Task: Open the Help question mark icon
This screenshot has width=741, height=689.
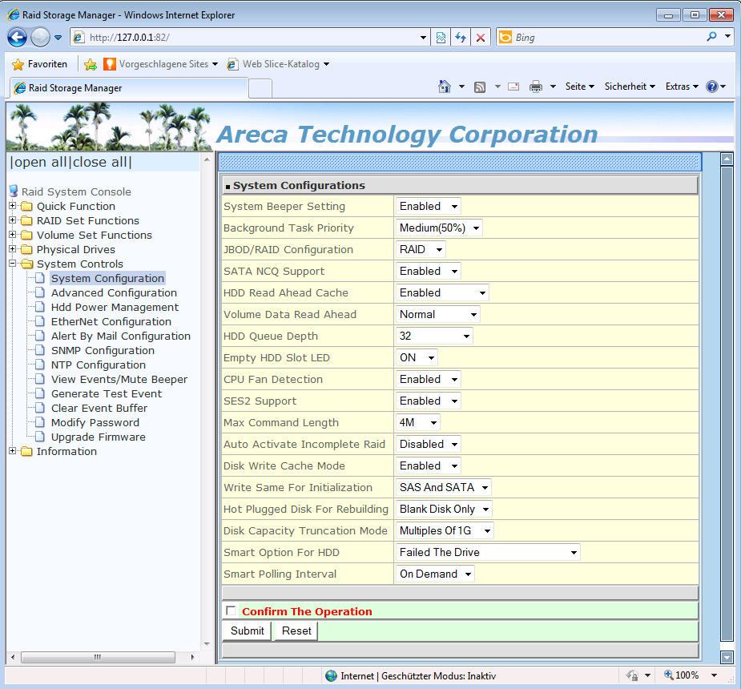Action: click(x=711, y=87)
